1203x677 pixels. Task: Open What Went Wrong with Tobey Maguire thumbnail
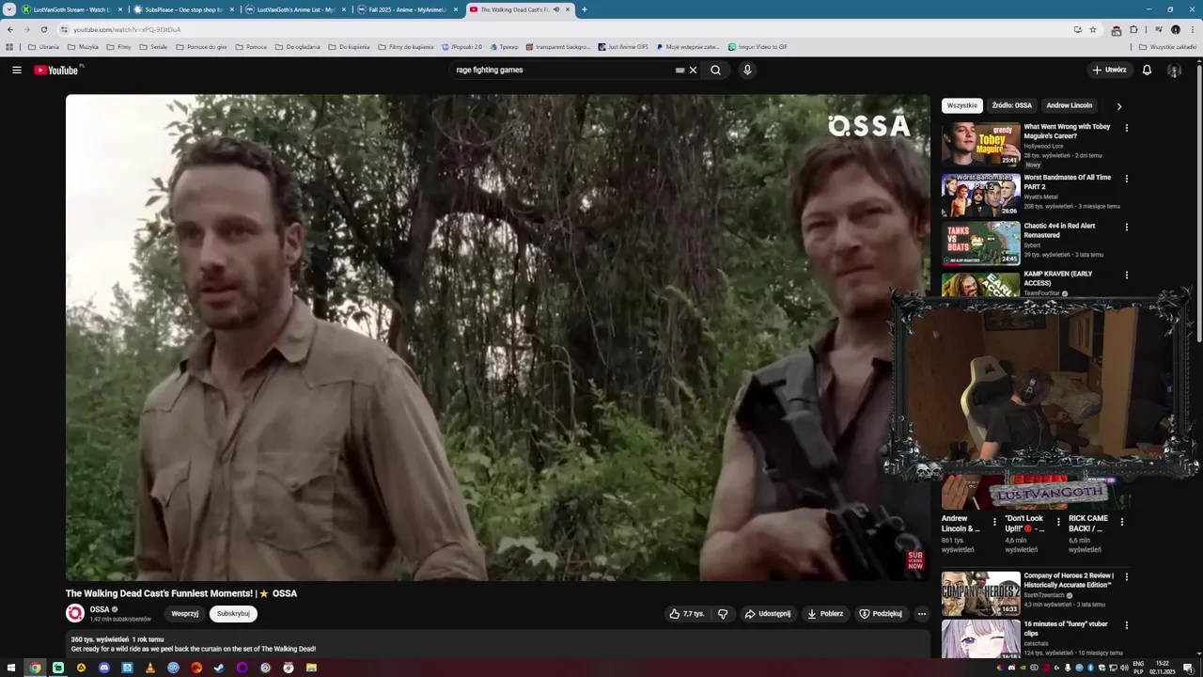point(980,144)
